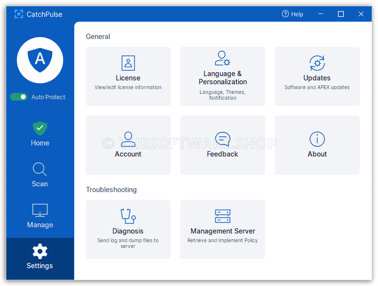
Task: Click the License ID card icon
Action: pyautogui.click(x=128, y=63)
